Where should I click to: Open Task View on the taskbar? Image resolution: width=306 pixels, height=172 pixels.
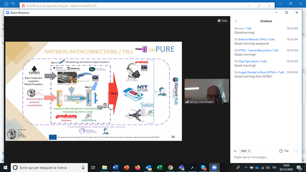(x=93, y=168)
